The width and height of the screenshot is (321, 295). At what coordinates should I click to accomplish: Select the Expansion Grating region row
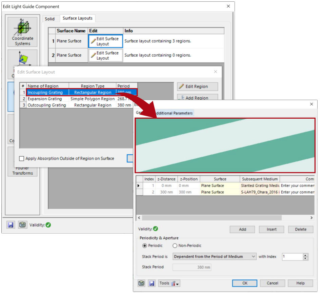(45, 99)
